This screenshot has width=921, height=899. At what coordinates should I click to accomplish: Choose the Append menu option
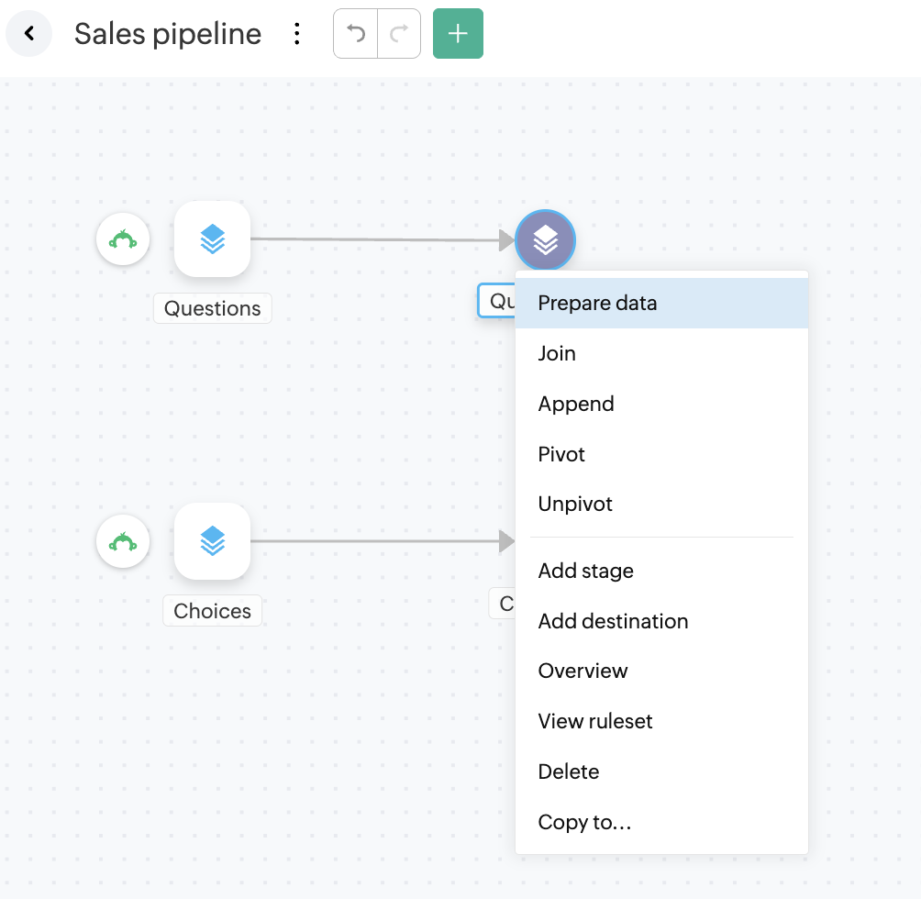coord(576,404)
